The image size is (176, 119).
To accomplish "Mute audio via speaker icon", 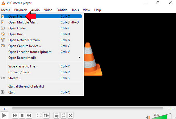I will (x=148, y=117).
